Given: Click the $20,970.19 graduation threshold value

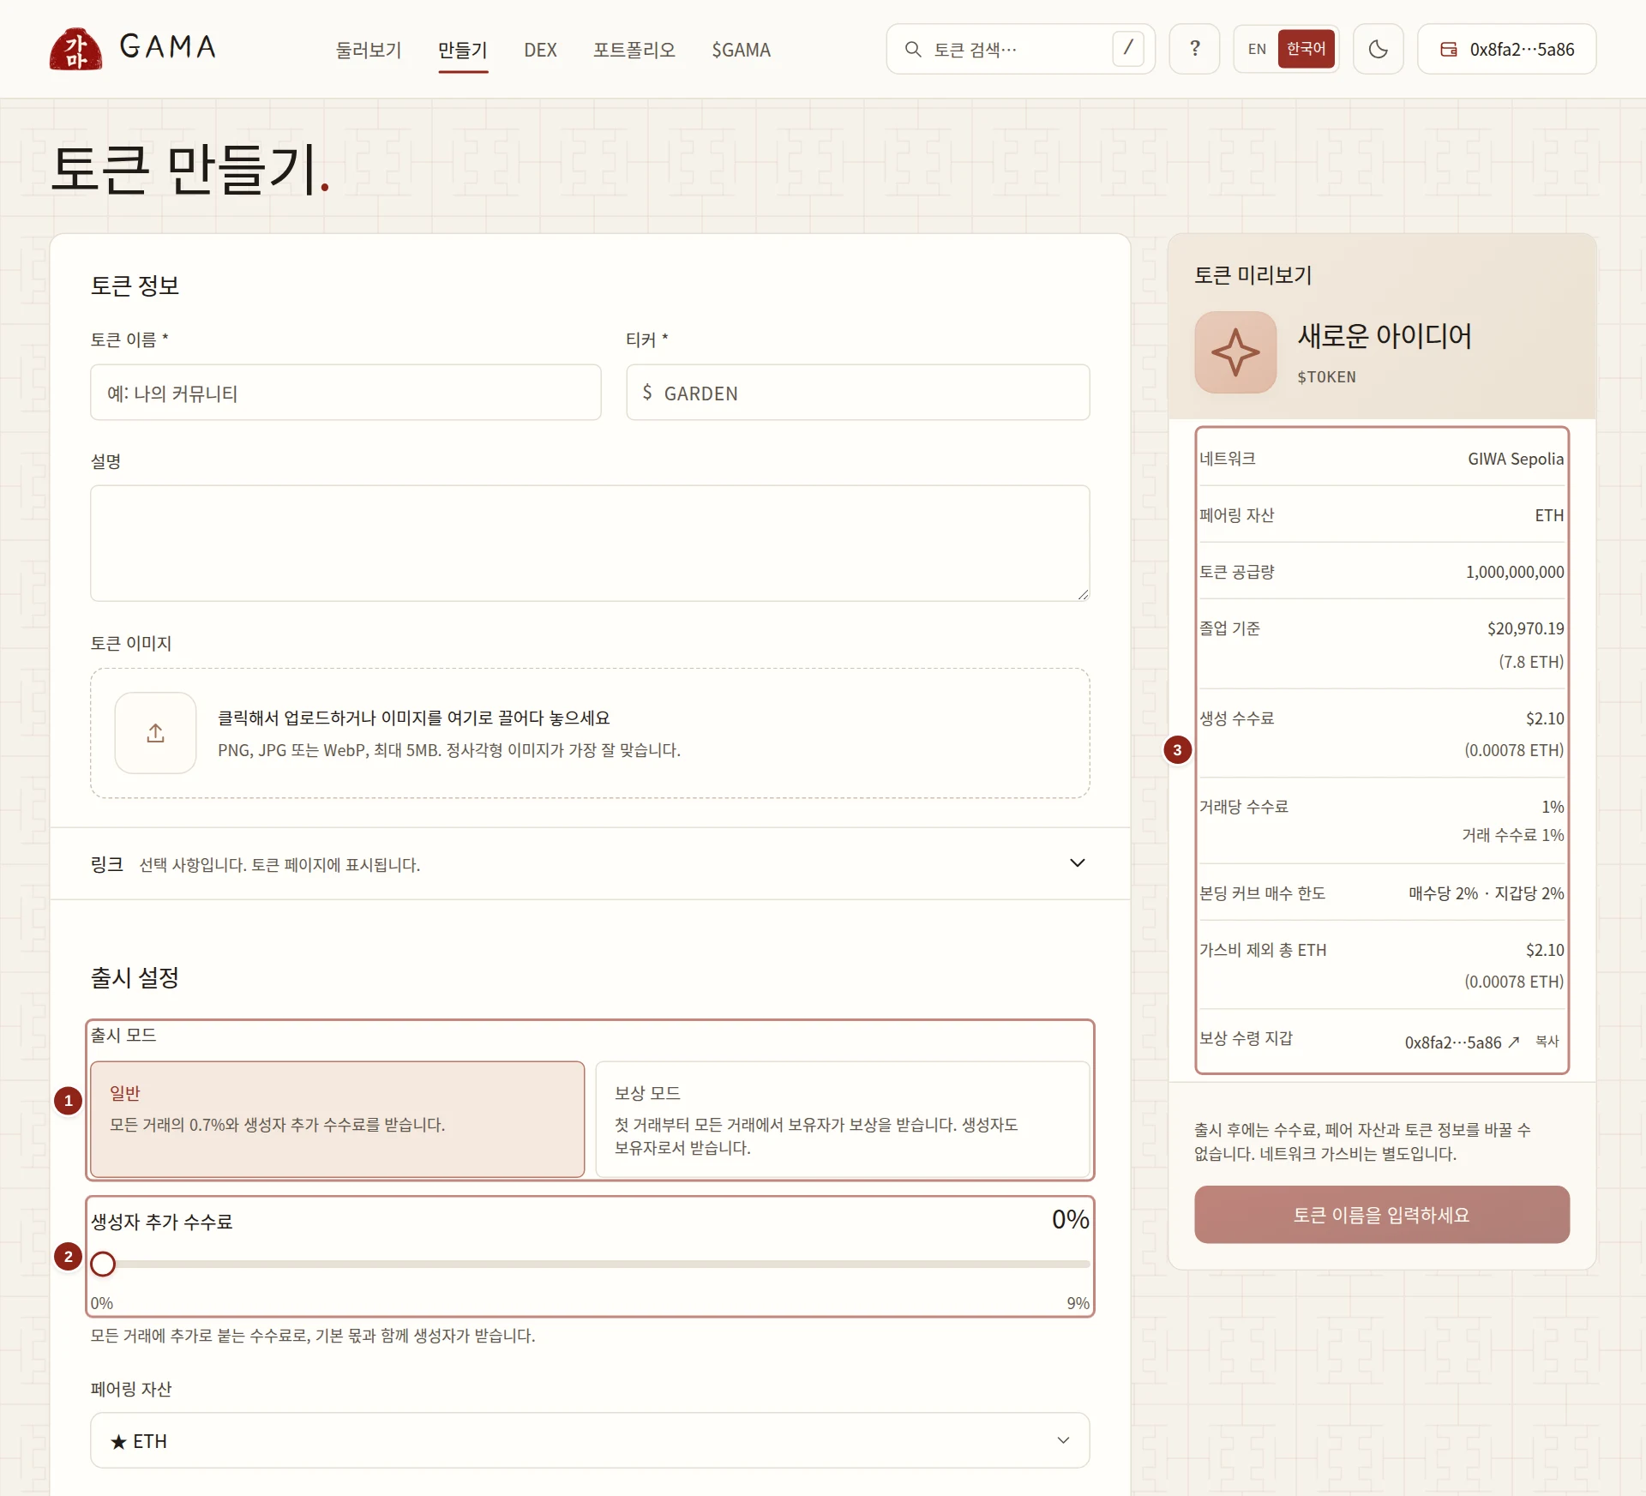Looking at the screenshot, I should pos(1525,628).
